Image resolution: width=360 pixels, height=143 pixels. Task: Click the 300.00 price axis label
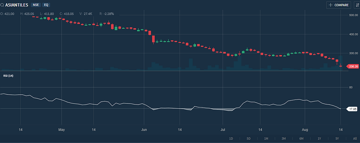coord(353,53)
